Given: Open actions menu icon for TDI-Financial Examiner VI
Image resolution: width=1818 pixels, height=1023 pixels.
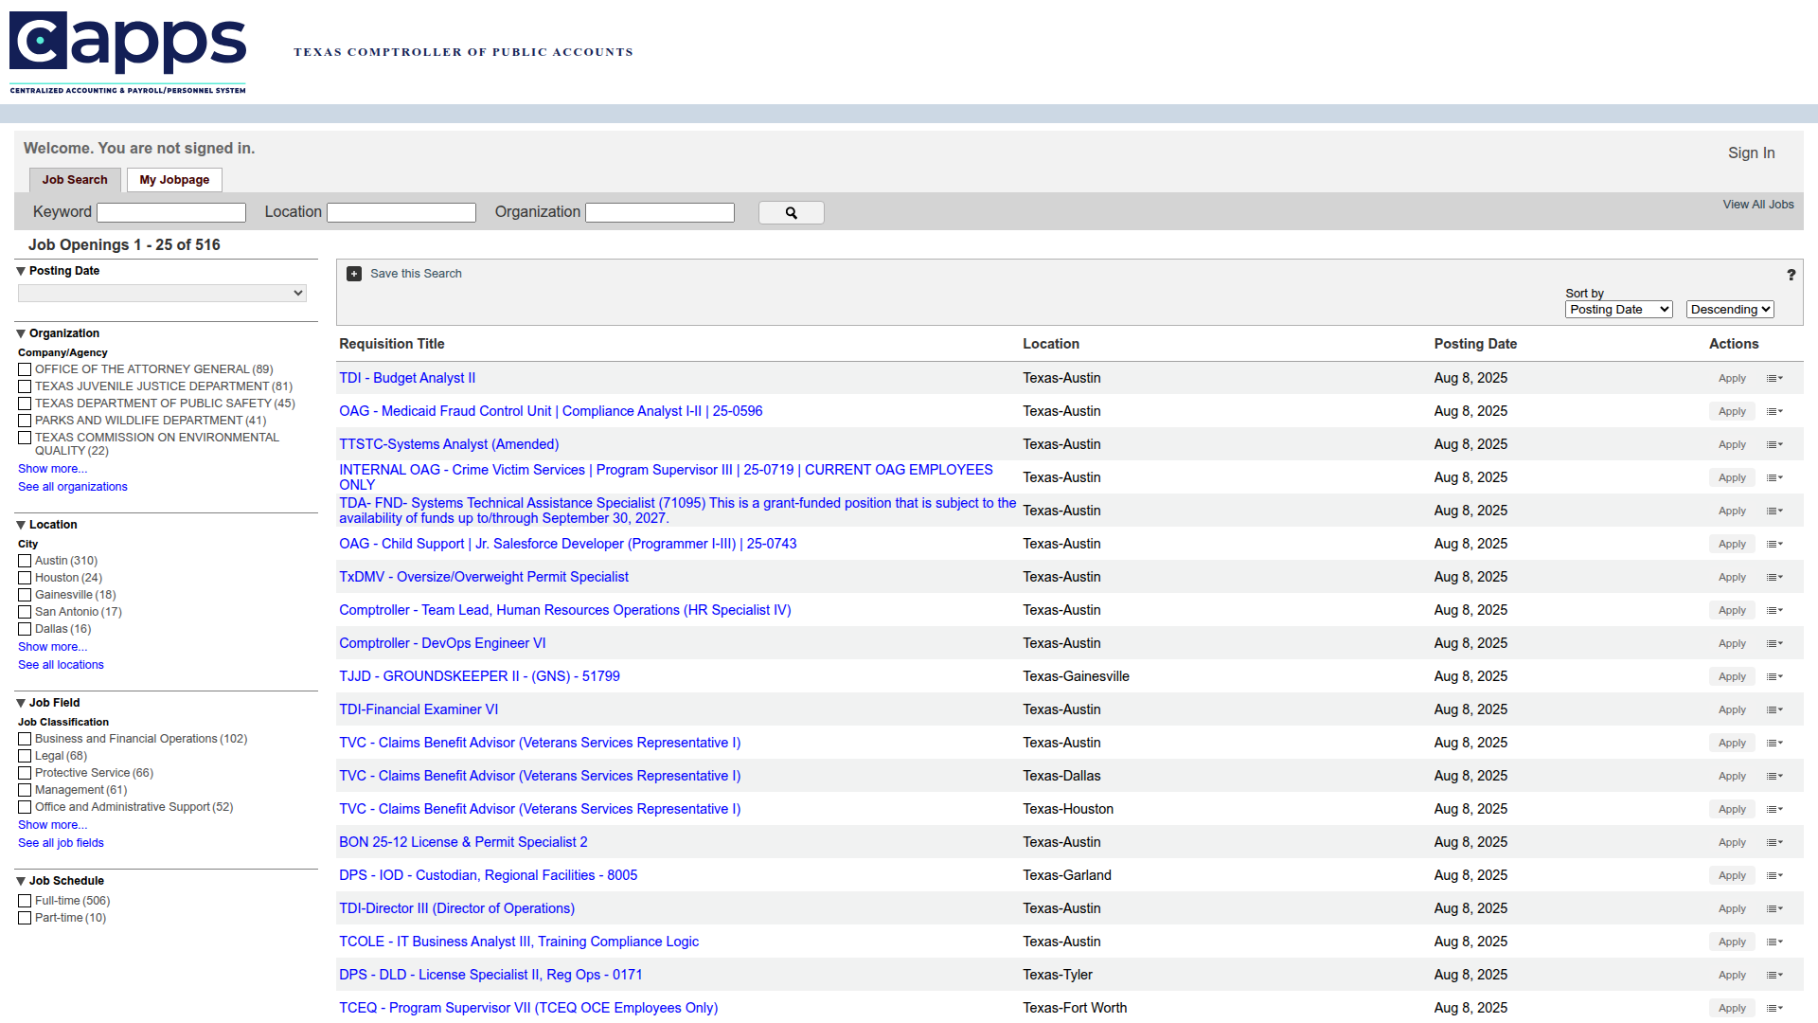Looking at the screenshot, I should (x=1774, y=710).
